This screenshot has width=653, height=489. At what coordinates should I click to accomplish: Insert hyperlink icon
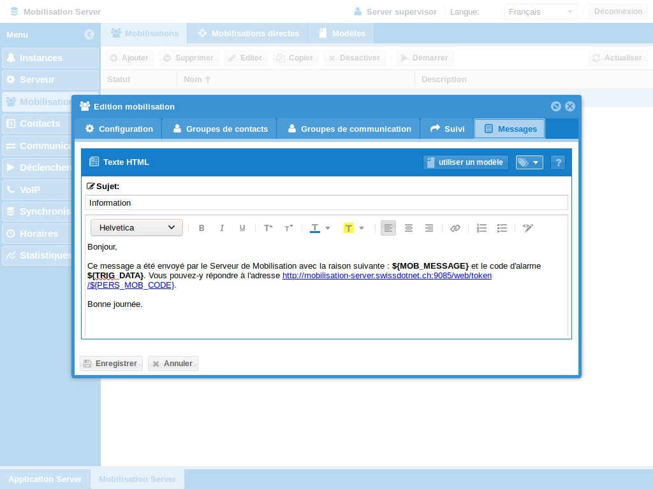click(455, 228)
